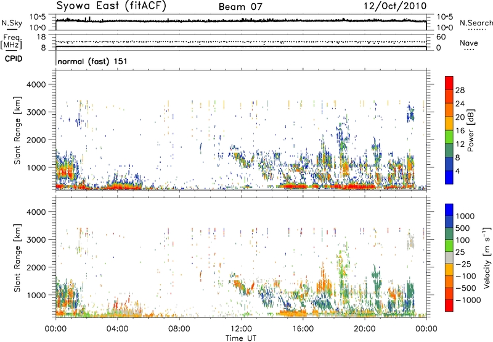Click the gray segment of velocity colorbar
Viewport: 493px width, 342px height.
(x=449, y=258)
